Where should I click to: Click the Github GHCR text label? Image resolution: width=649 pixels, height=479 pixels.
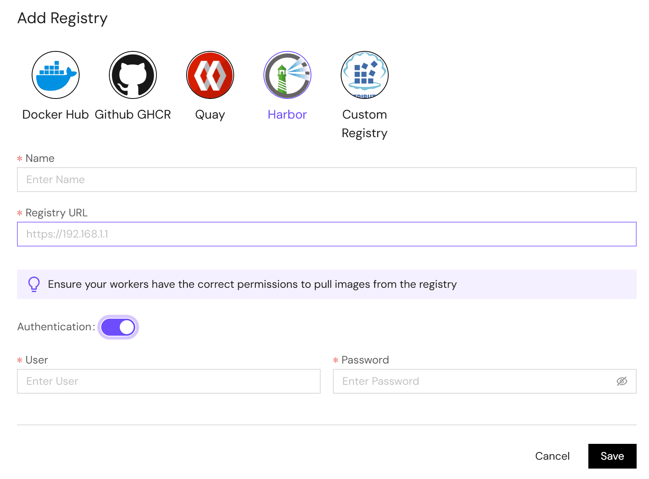point(133,115)
